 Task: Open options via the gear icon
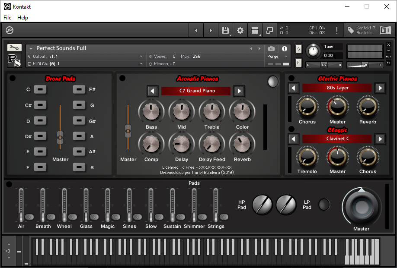tap(240, 30)
